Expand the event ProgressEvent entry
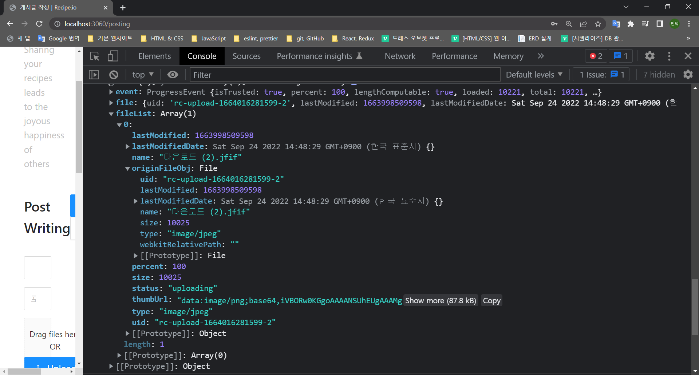The width and height of the screenshot is (699, 375). [x=111, y=92]
